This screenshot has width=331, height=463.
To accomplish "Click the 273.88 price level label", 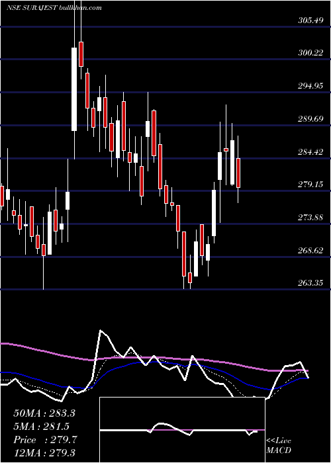I will [x=310, y=218].
